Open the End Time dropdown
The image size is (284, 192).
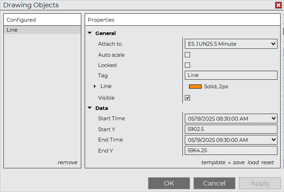click(x=231, y=140)
